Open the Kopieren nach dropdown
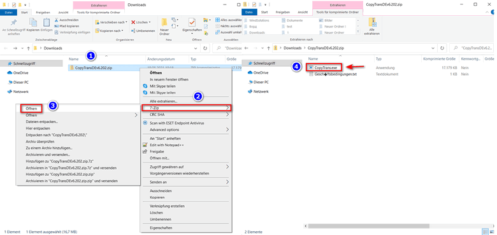Viewport: 497px width, 235px height. tap(110, 30)
